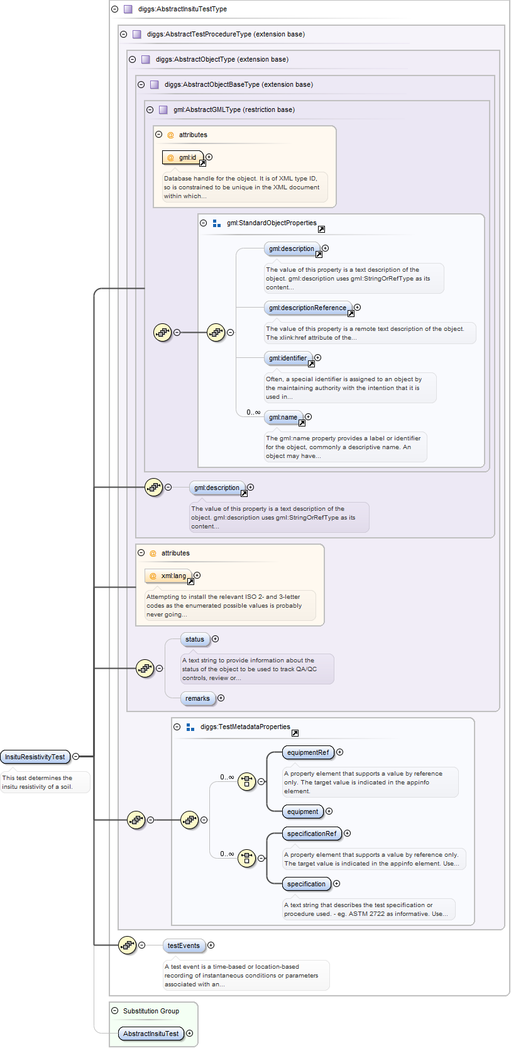This screenshot has width=511, height=1048.
Task: Click the gml:StandardObjectProperties group icon
Action: pyautogui.click(x=216, y=223)
